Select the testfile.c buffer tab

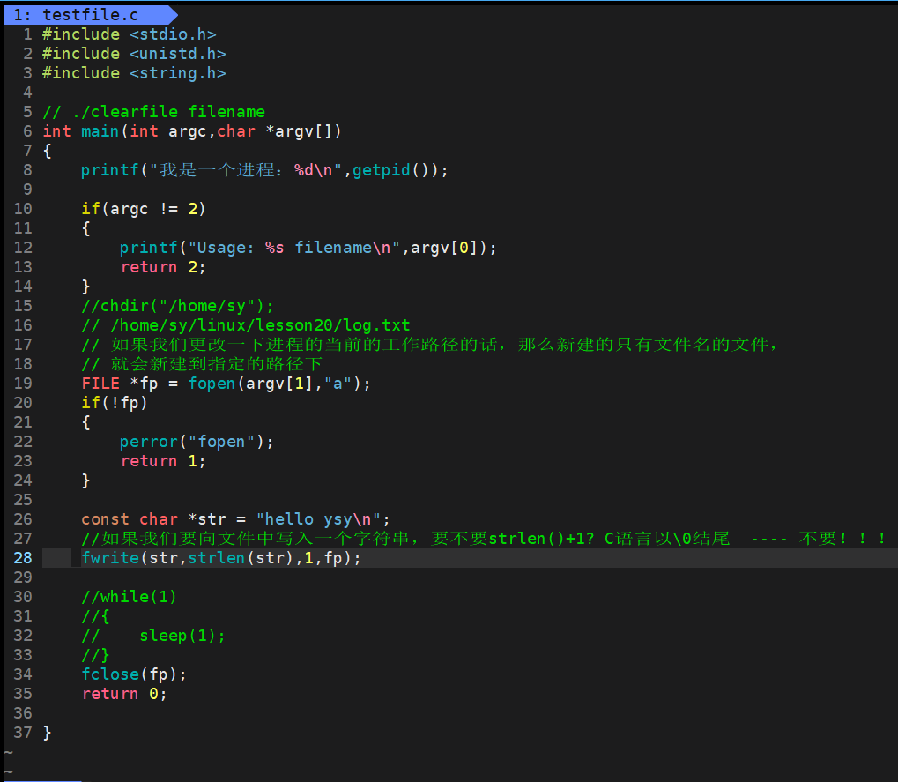(x=89, y=15)
